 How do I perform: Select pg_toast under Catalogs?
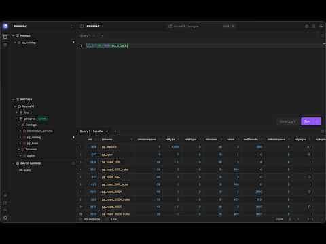coord(33,143)
